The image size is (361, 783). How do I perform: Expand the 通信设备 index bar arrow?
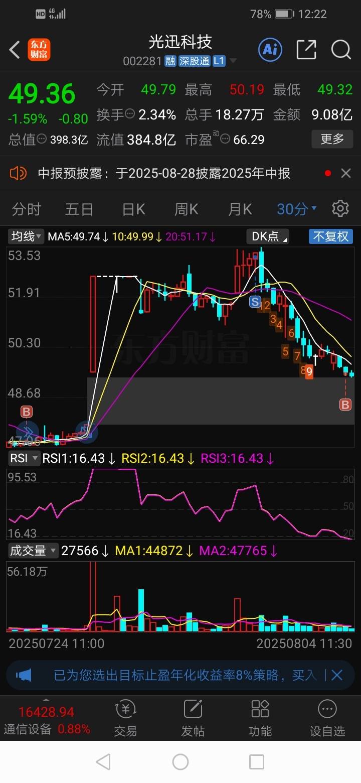point(46,699)
